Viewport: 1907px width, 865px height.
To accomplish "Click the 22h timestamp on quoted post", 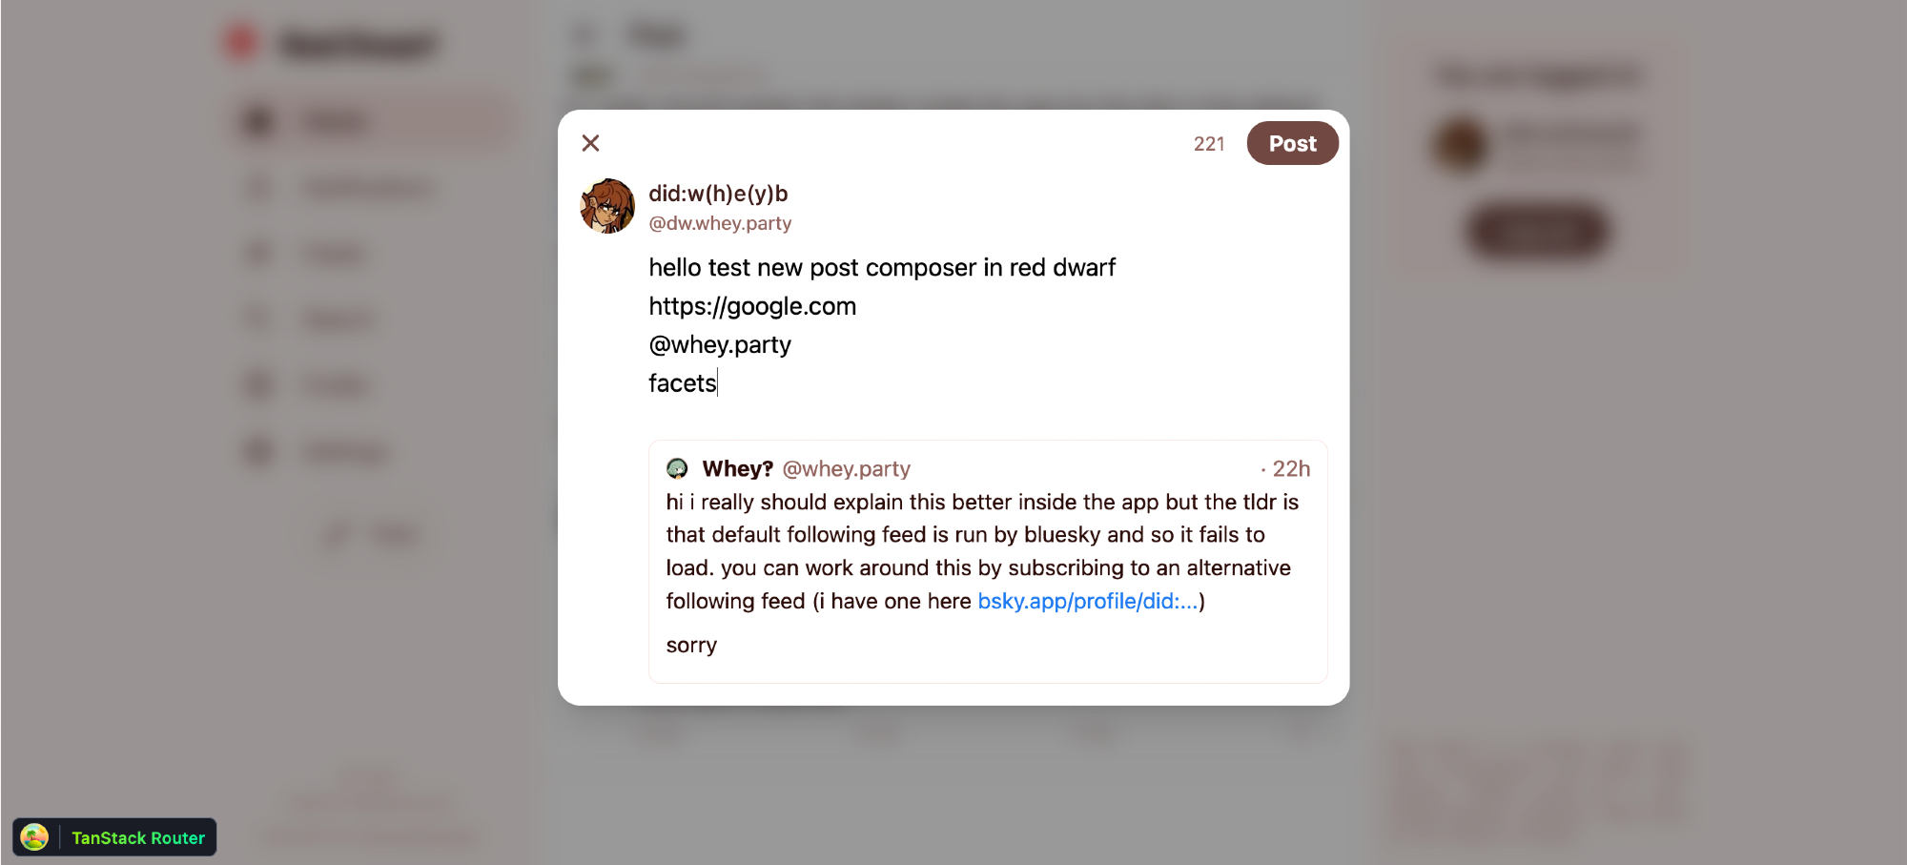I will tap(1291, 468).
